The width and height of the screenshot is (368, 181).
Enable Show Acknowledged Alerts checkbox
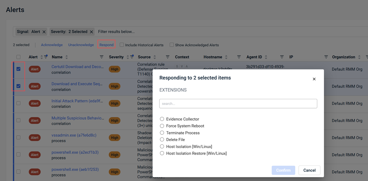(171, 45)
